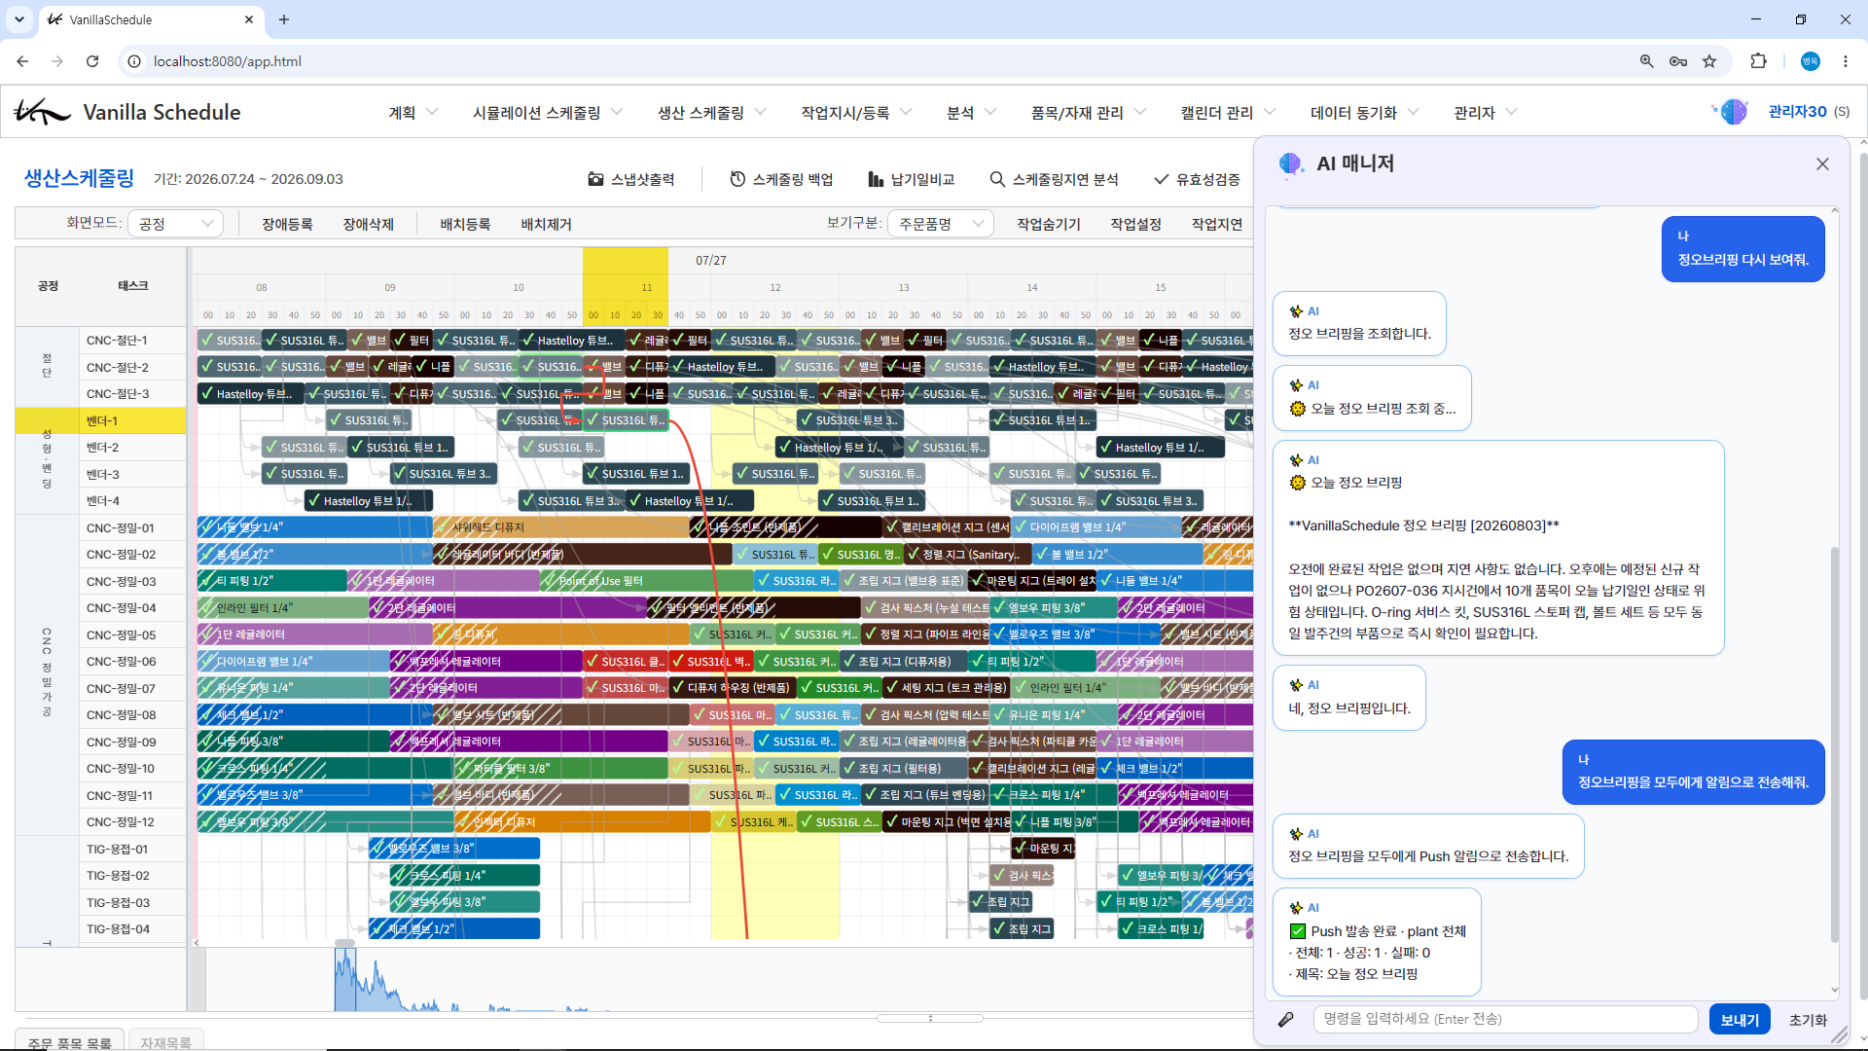Open a new browser tab with plus
The width and height of the screenshot is (1868, 1051).
click(x=284, y=19)
